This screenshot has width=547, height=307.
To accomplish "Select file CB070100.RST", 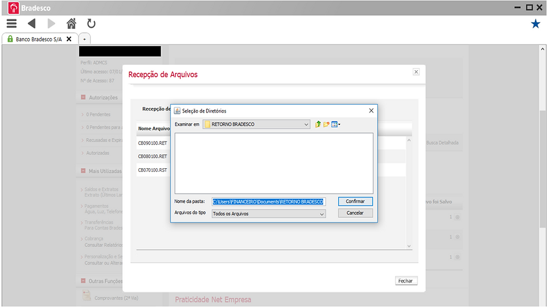I will [x=152, y=170].
